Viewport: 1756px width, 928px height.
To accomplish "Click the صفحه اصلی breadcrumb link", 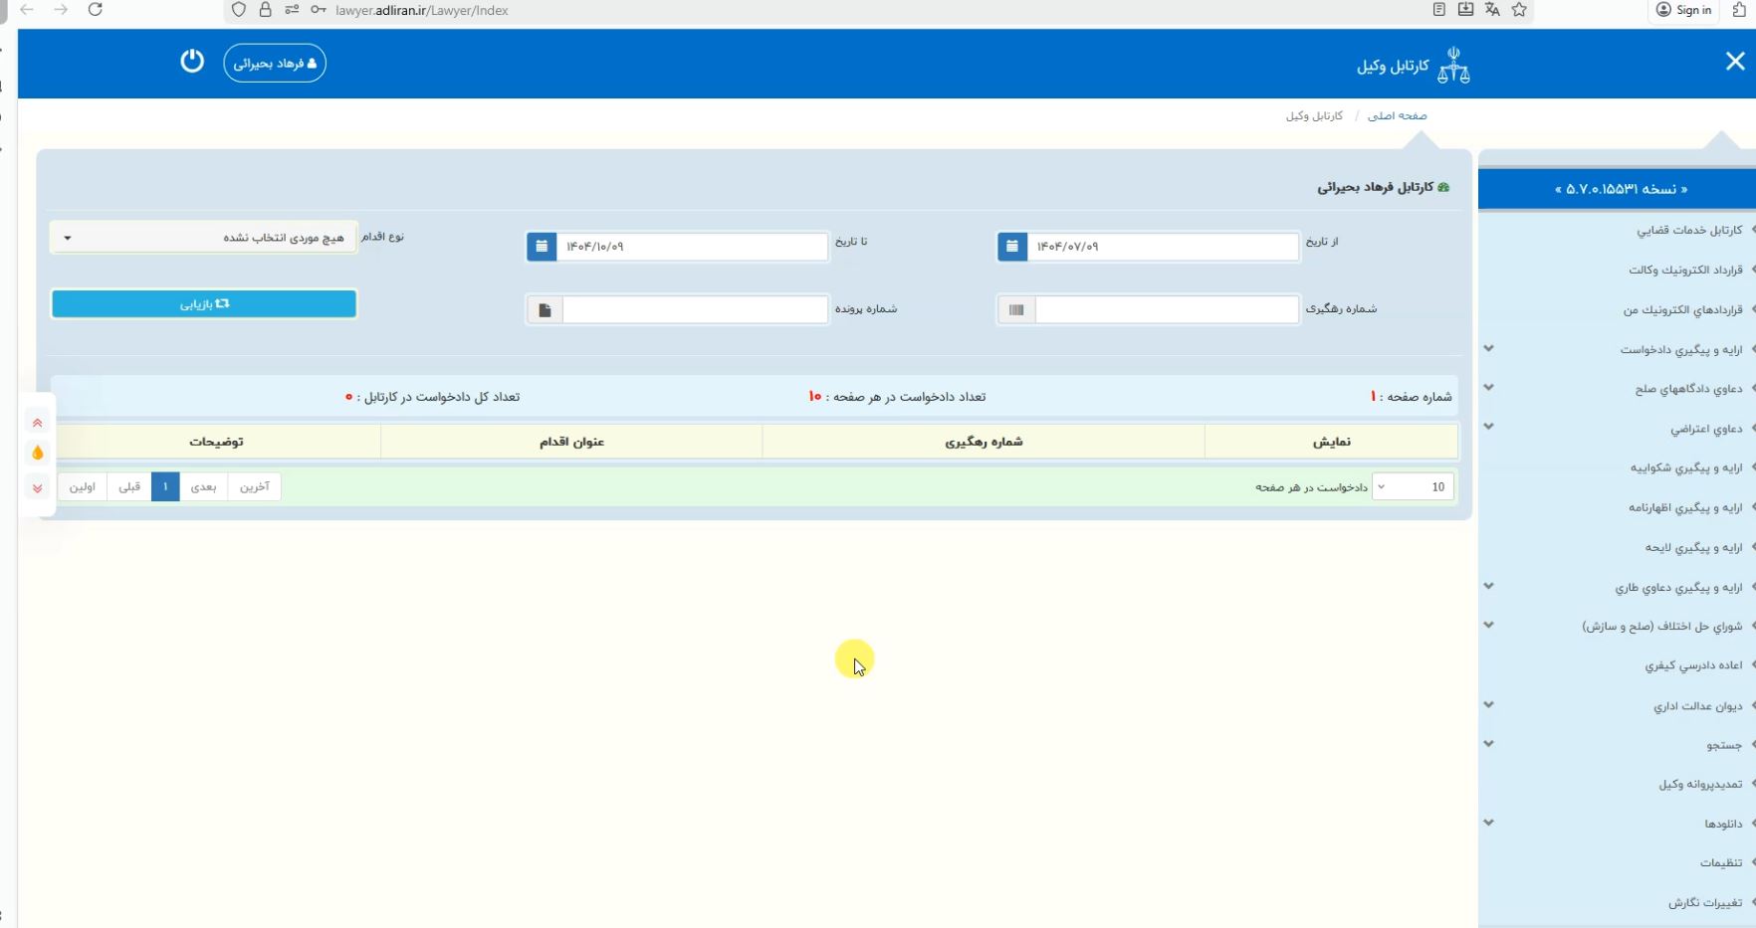I will coord(1397,116).
